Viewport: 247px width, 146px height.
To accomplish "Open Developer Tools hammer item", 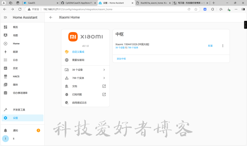I will (22, 110).
